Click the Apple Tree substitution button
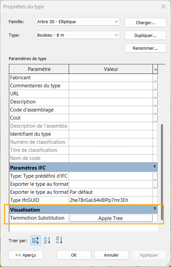Image resolution: width=171 pixels, height=267 pixels. click(x=111, y=218)
